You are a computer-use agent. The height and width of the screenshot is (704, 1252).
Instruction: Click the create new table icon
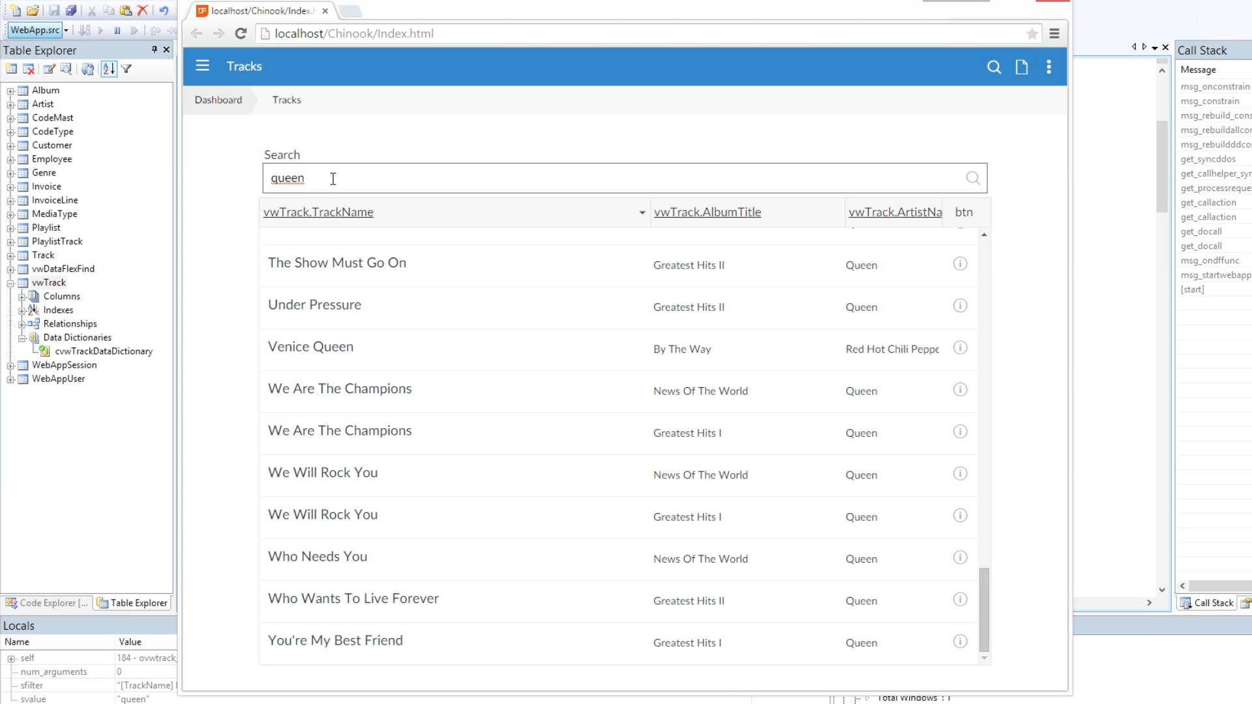pos(11,68)
